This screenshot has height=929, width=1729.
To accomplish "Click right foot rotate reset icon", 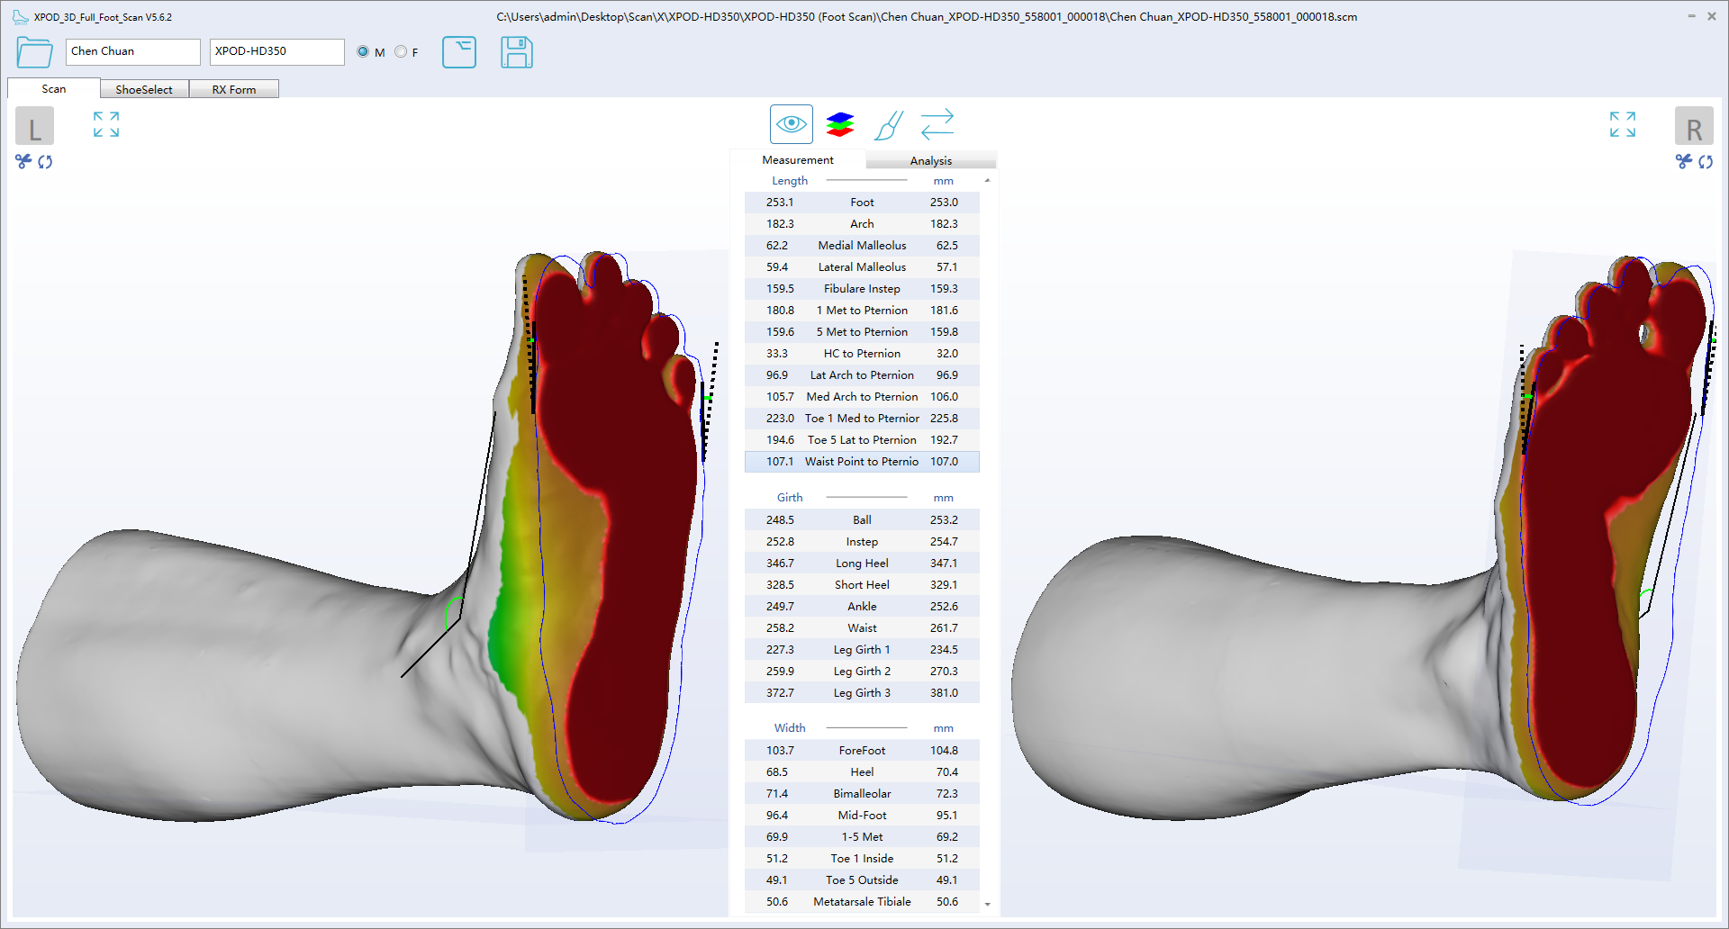I will tap(1706, 161).
